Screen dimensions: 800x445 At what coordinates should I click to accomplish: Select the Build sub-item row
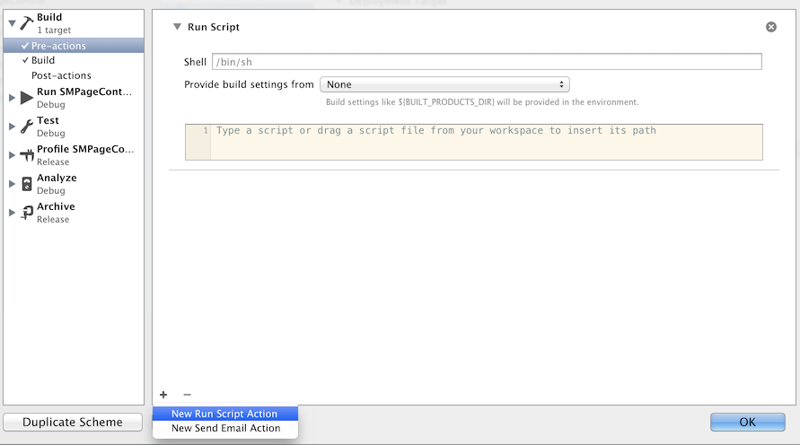click(74, 60)
